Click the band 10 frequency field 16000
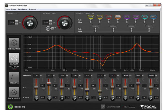Image resolution: width=166 pixels, height=110 pixels. pyautogui.click(x=151, y=75)
